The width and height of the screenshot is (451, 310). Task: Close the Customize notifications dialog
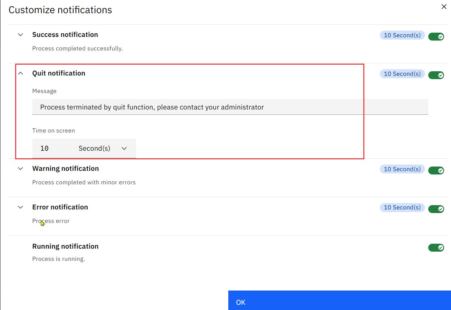coord(444,7)
